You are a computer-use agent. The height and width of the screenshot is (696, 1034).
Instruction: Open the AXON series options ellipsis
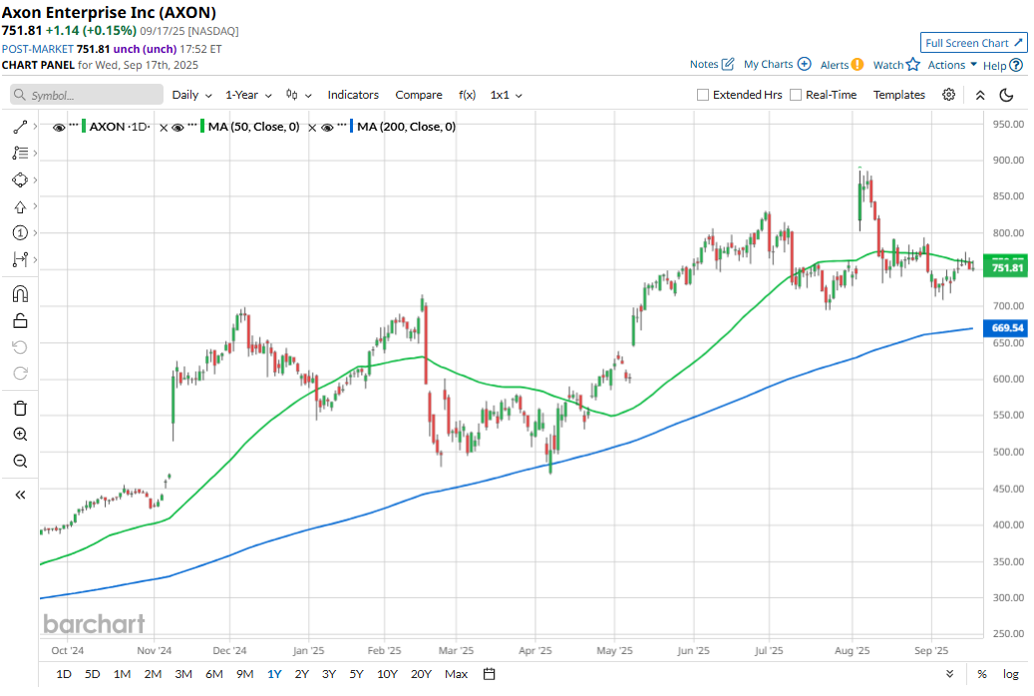pyautogui.click(x=74, y=125)
